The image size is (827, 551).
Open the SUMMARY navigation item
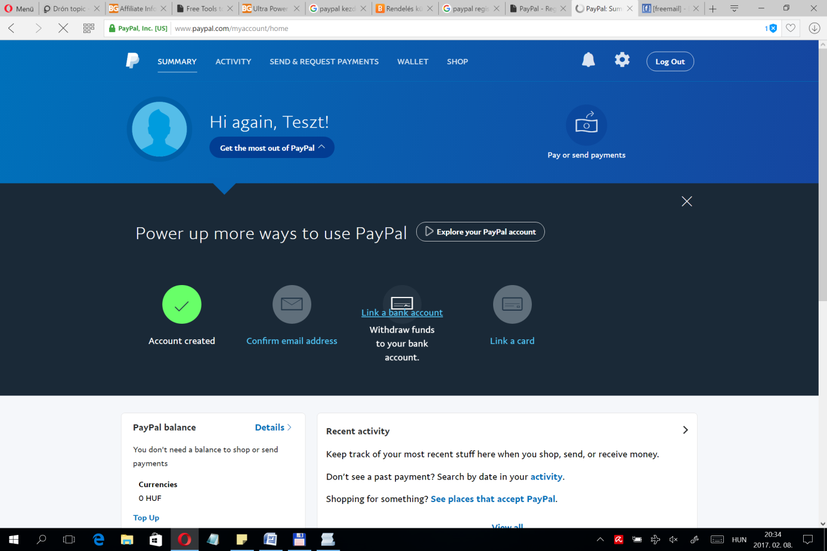click(177, 61)
